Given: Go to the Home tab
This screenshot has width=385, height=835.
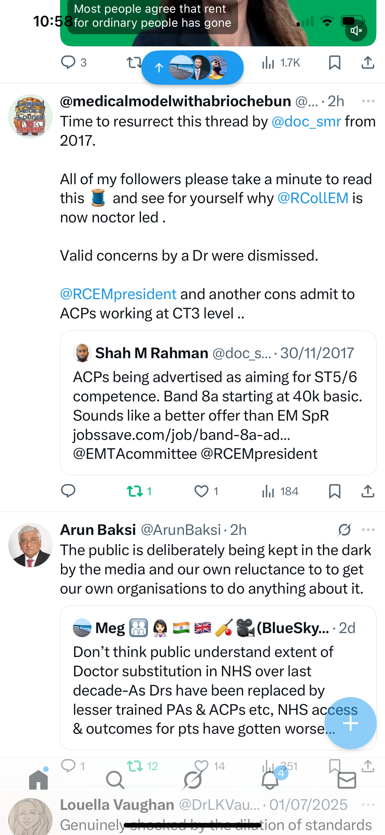Looking at the screenshot, I should pyautogui.click(x=38, y=780).
